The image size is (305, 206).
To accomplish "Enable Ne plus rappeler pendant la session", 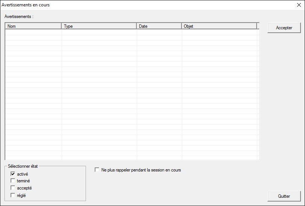I will [x=97, y=170].
